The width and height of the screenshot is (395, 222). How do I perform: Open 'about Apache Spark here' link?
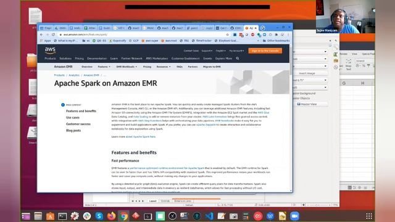click(x=141, y=137)
